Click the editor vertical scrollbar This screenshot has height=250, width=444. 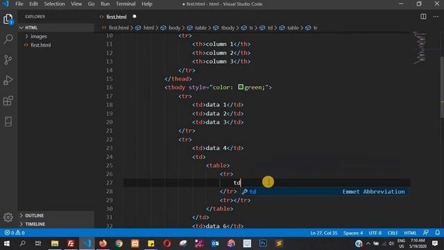point(442,87)
